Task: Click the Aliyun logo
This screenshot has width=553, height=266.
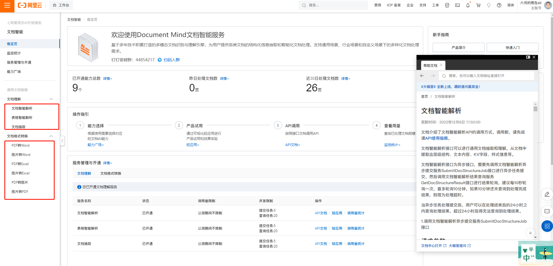Action: (x=30, y=5)
